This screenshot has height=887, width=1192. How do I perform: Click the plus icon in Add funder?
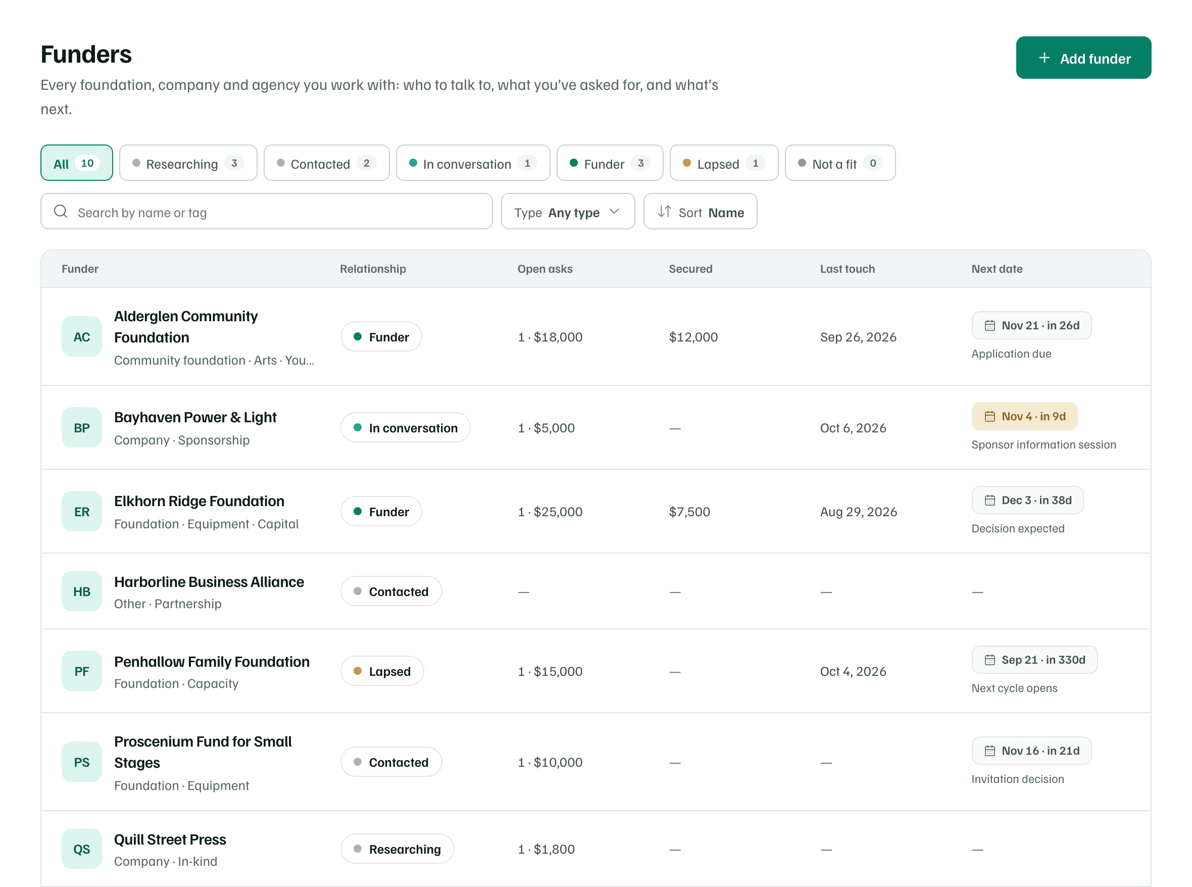coord(1044,58)
